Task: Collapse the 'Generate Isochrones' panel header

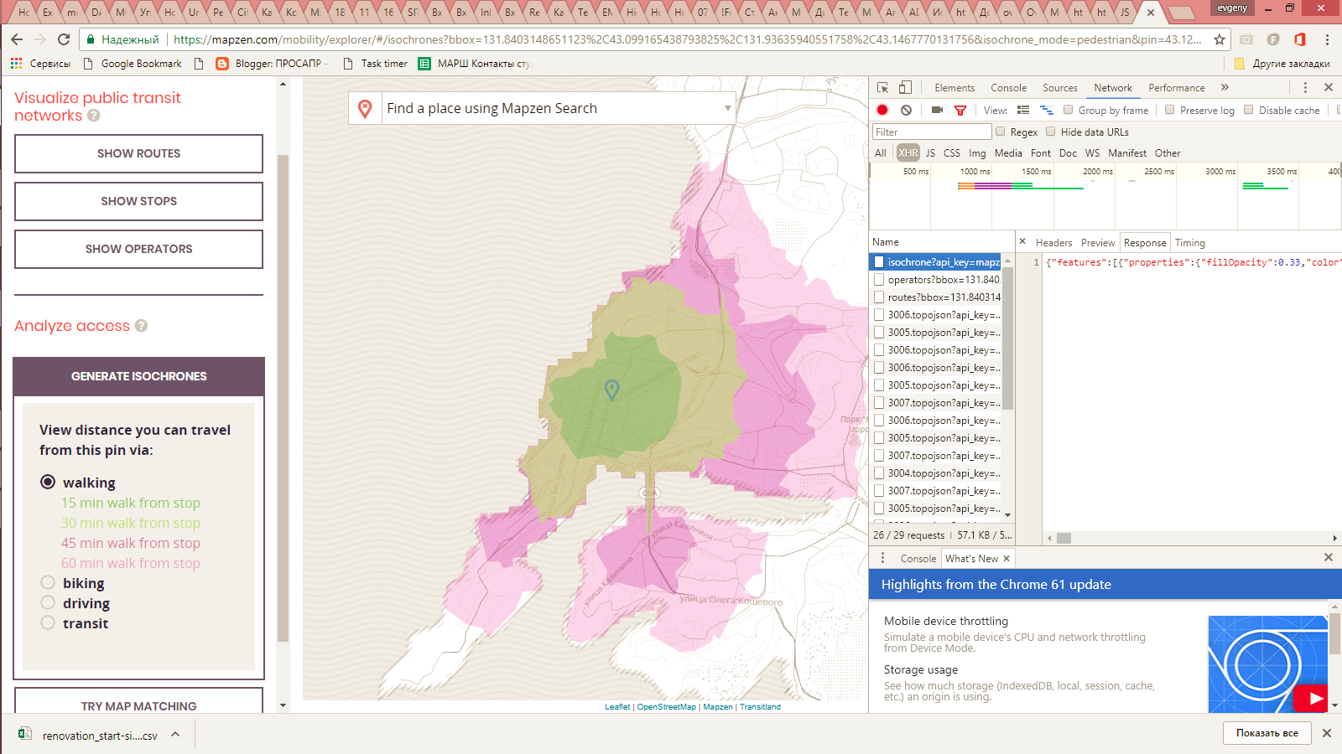Action: (x=139, y=376)
